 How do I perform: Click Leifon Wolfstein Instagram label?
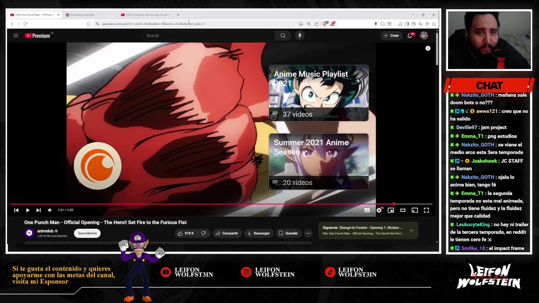click(275, 272)
